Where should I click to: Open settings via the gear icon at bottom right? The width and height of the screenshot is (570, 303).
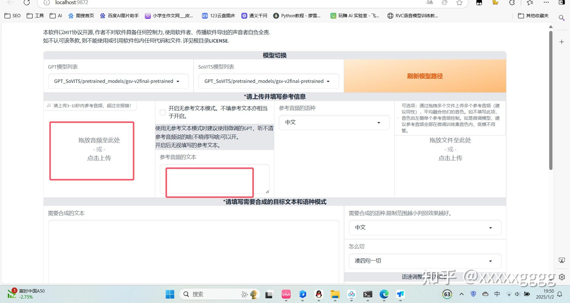coord(562,277)
